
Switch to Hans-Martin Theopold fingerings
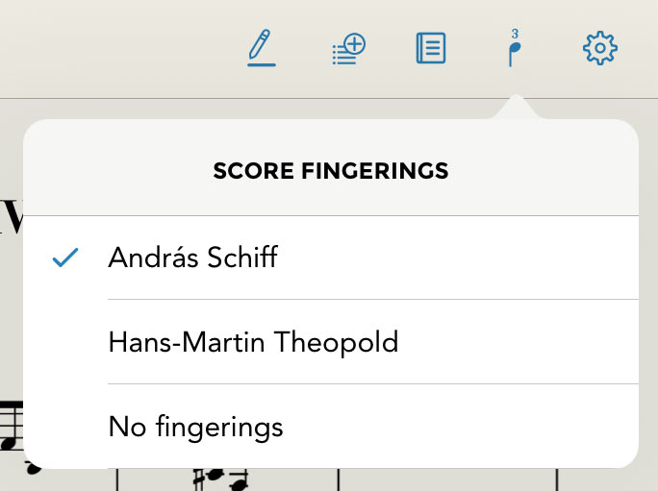253,342
